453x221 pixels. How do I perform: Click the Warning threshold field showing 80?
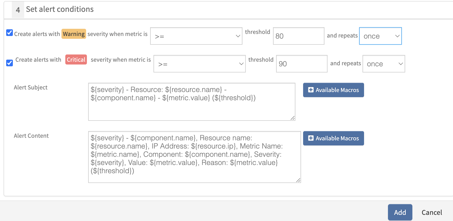[298, 36]
